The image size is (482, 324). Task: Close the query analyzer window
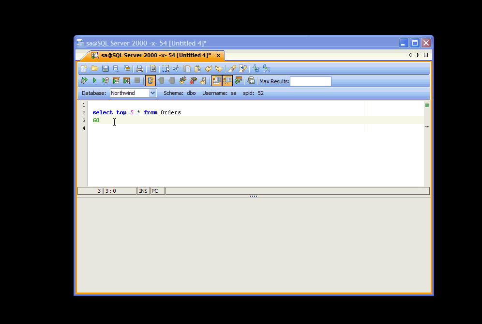(x=426, y=43)
